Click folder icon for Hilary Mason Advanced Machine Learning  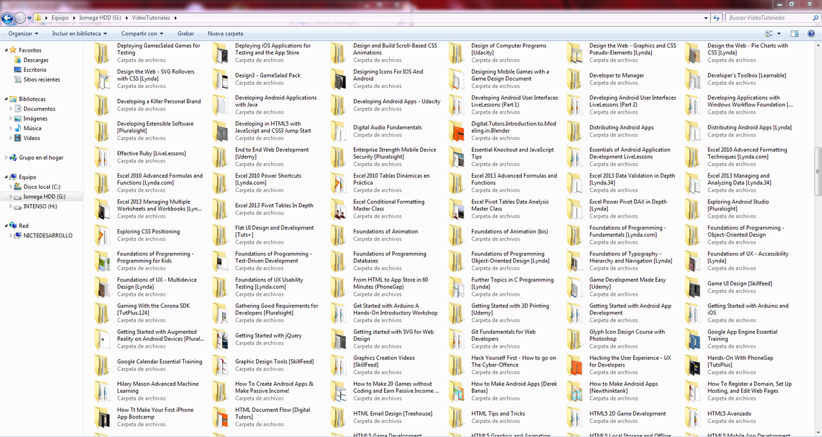tap(103, 391)
